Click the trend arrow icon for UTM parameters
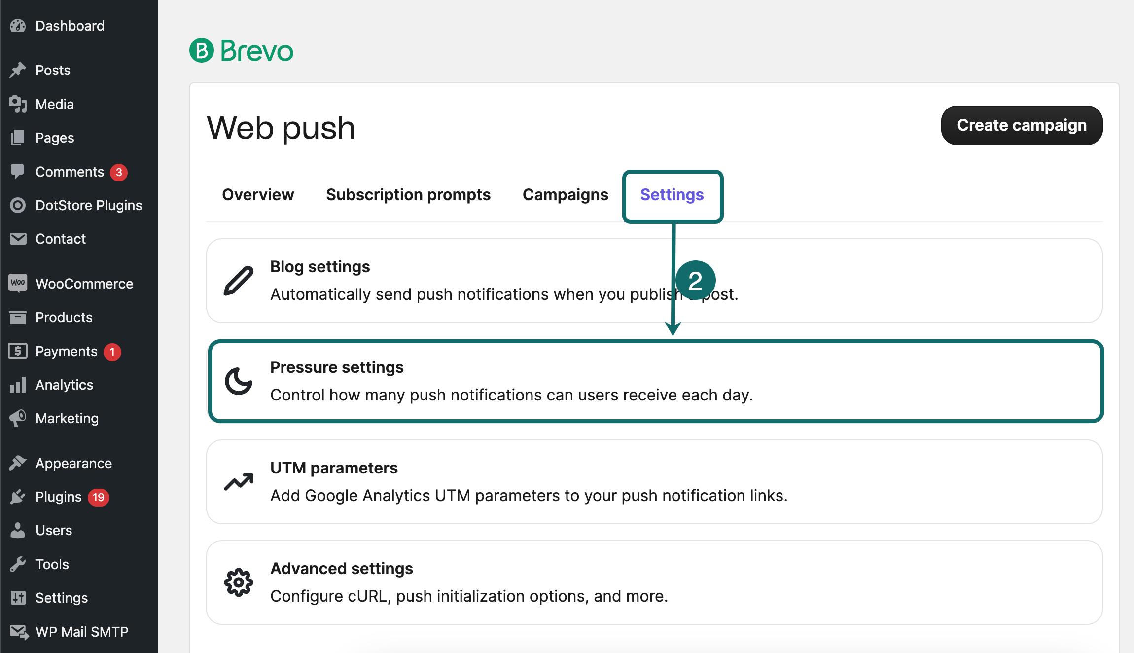The image size is (1134, 653). tap(239, 482)
